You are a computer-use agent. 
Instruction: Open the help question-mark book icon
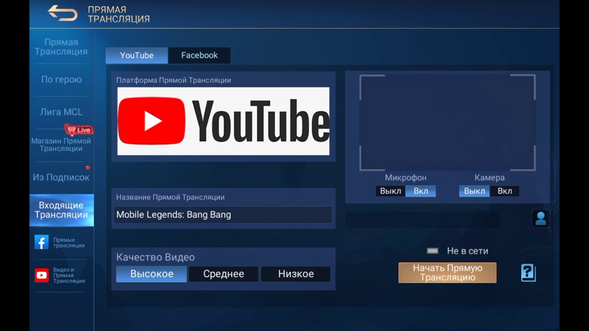(x=528, y=273)
